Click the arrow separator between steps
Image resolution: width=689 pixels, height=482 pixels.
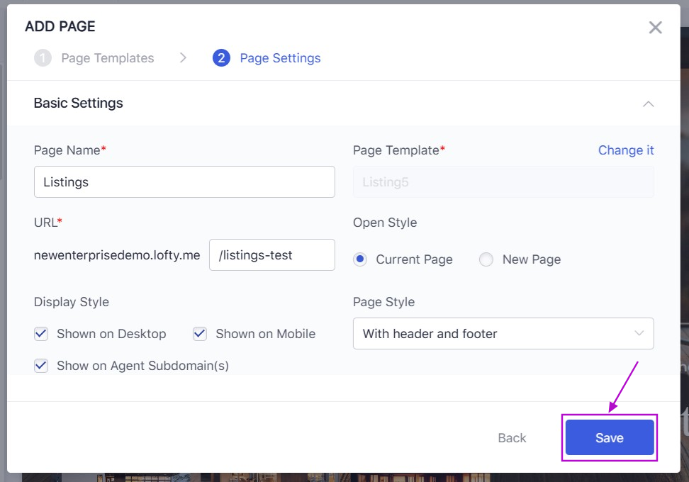(183, 58)
